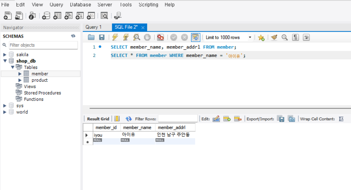Edit current row pencil icon
Image resolution: width=351 pixels, height=190 pixels.
click(216, 119)
